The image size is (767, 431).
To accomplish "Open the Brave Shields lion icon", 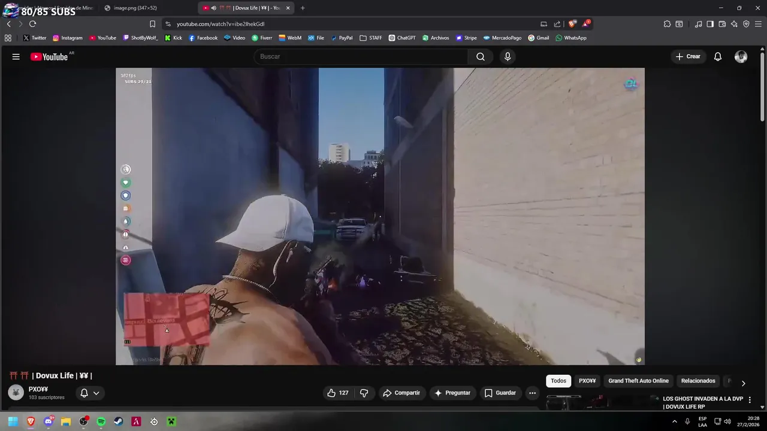I will (x=572, y=24).
